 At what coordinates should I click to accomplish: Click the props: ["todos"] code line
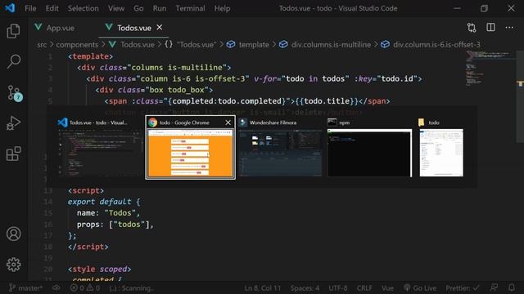115,225
